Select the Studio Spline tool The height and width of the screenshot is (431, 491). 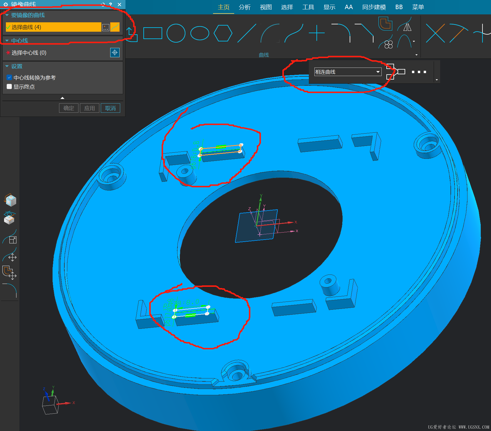pyautogui.click(x=294, y=33)
